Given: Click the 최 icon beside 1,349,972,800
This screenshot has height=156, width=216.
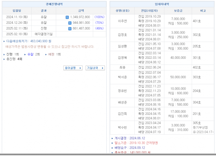Looking at the screenshot, I should click(x=67, y=17).
